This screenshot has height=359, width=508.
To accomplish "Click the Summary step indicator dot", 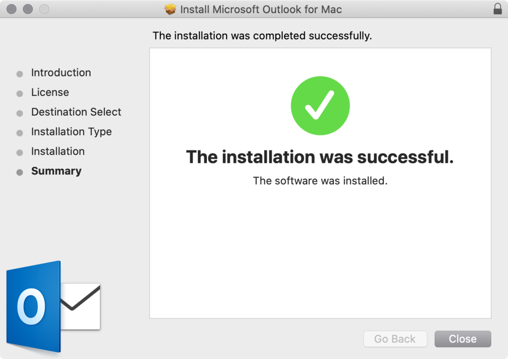I will (19, 172).
